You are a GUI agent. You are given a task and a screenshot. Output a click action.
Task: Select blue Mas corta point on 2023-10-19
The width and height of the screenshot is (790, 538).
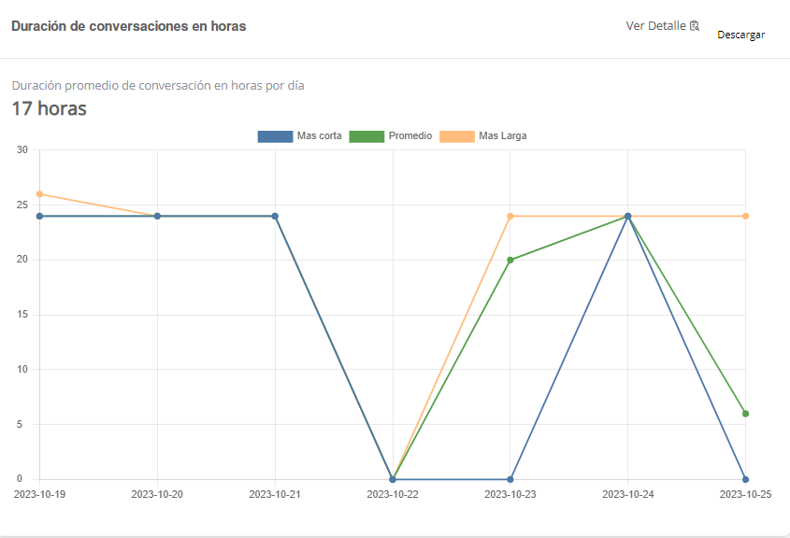coord(39,216)
